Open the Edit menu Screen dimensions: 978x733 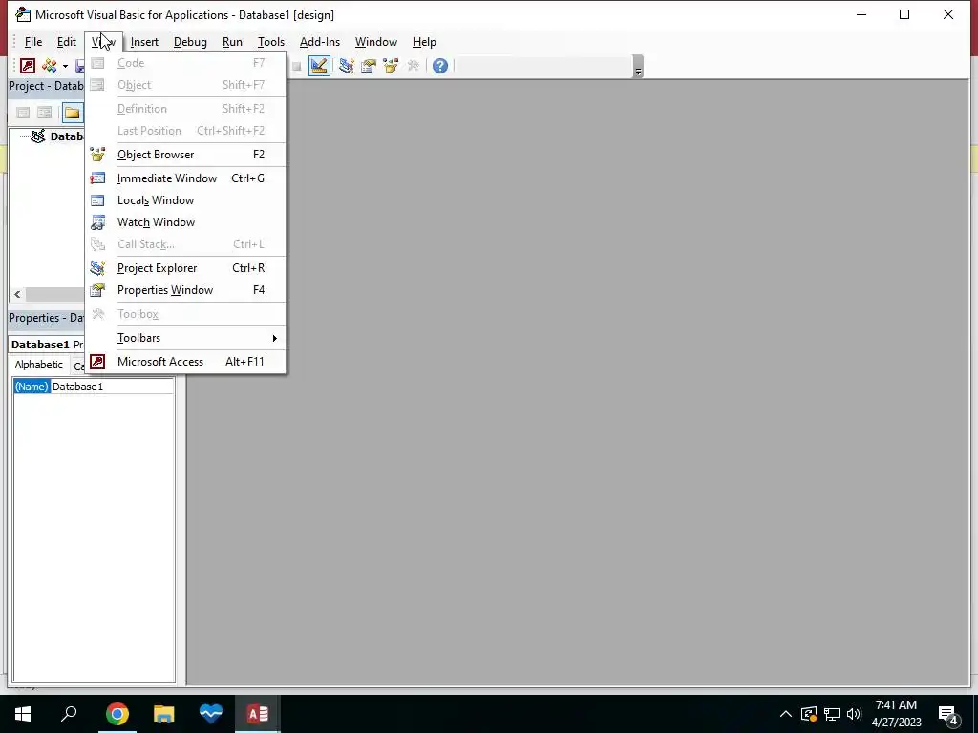pos(67,42)
